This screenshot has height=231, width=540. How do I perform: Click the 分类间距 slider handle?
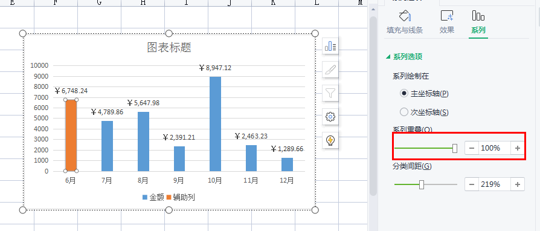422,185
